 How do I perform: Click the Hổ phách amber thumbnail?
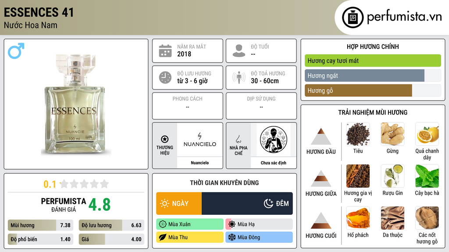pos(358,218)
